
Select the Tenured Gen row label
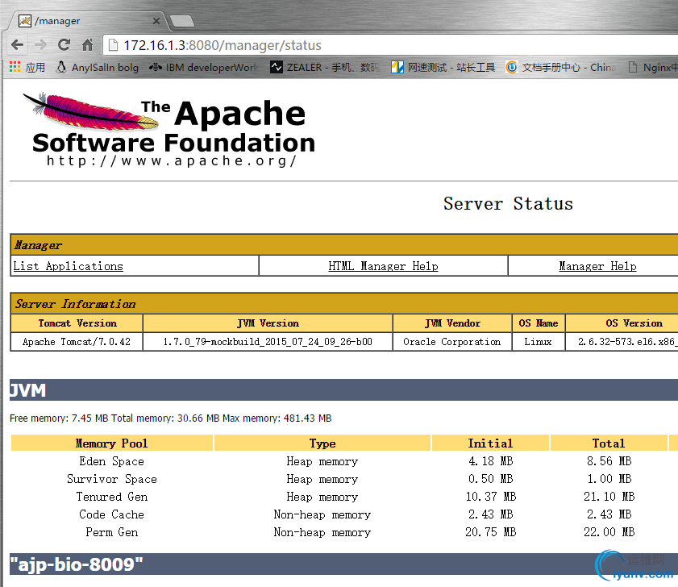pos(111,497)
